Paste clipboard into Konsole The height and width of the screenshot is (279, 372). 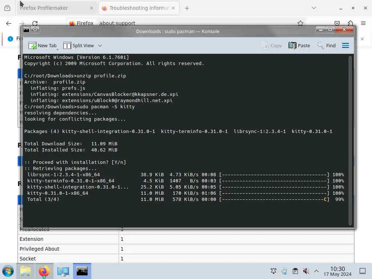pos(299,45)
